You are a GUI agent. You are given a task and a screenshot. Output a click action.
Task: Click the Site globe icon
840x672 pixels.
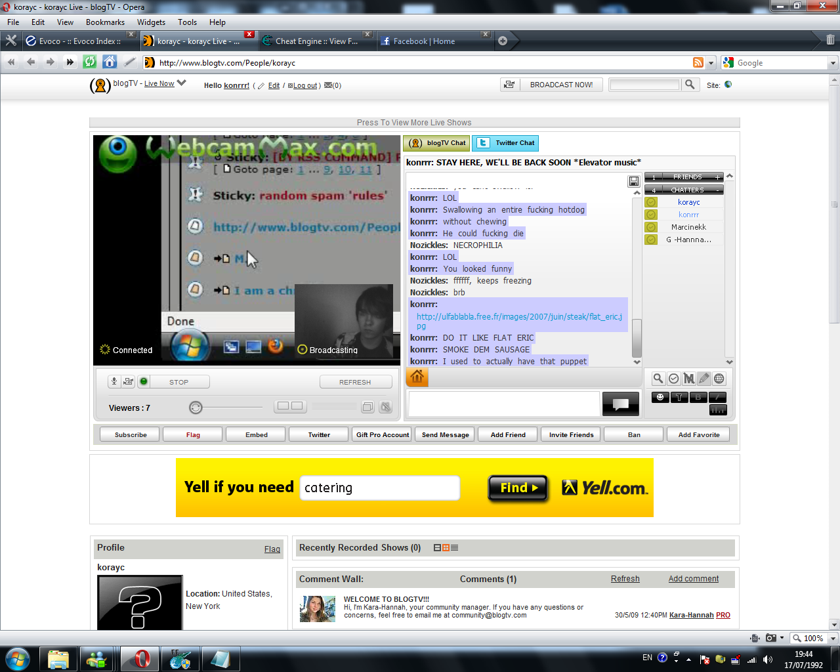[728, 85]
